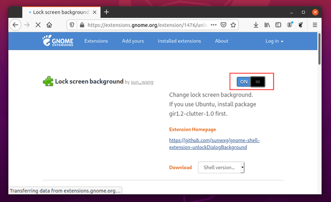Open the Library bookshelf icon
Screen dimensions: 331x202
(x=267, y=25)
